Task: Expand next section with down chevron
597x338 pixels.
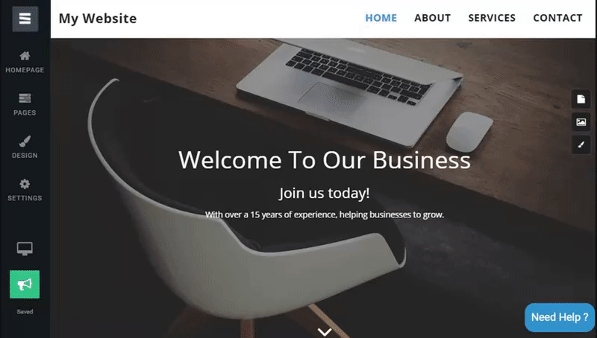Action: click(x=325, y=332)
